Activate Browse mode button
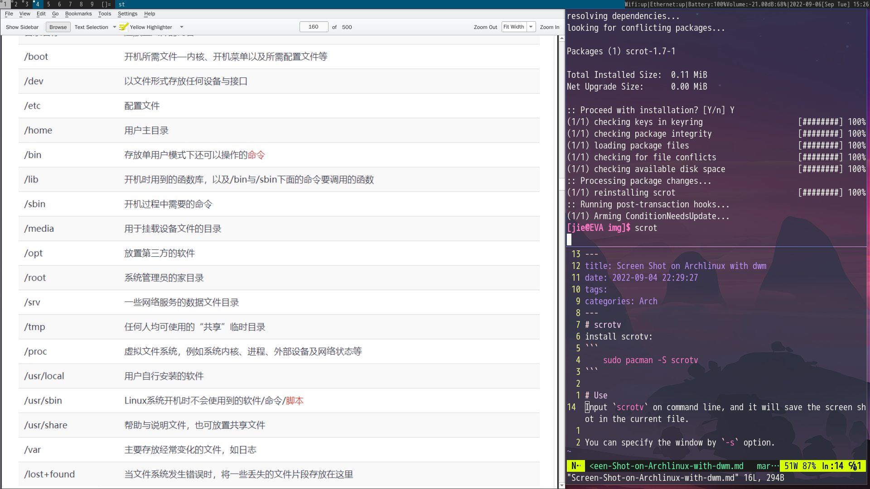Screen dimensions: 870x489 pos(58,27)
